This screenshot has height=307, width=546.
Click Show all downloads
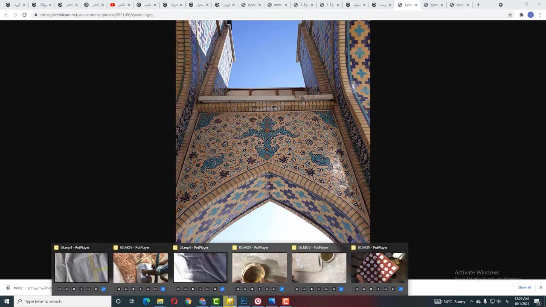524,287
